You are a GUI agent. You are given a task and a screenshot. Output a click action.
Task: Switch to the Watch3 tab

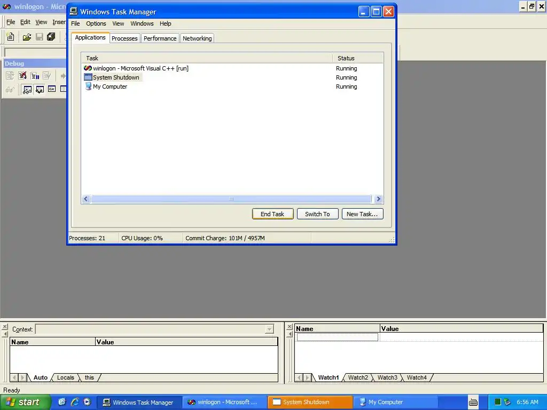pos(387,377)
